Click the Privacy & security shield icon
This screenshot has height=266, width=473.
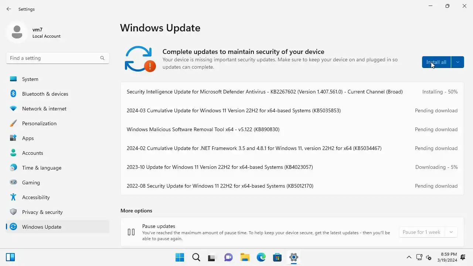coord(13,212)
